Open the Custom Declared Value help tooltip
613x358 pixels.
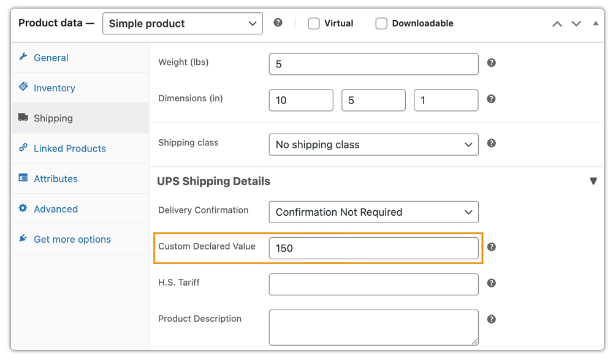point(491,248)
